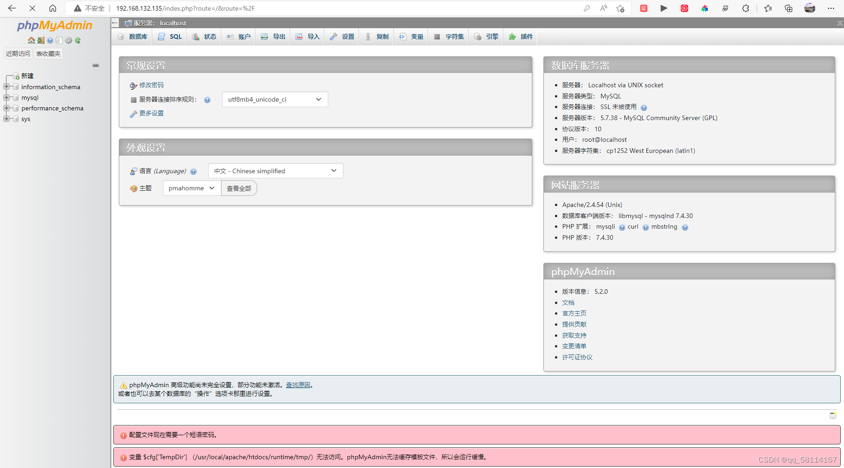Click the help icon after curl
This screenshot has width=844, height=468.
646,227
